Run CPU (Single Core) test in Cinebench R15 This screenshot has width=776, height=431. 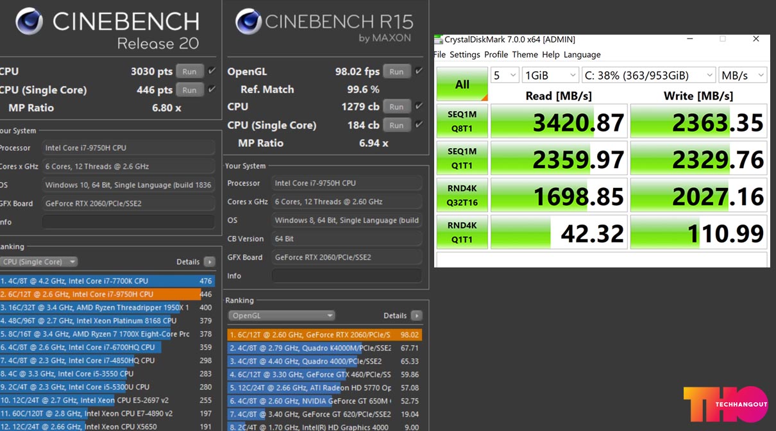click(x=397, y=125)
